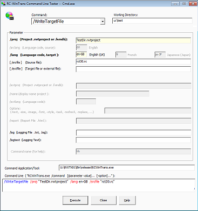Open Help with the Help button
The width and height of the screenshot is (198, 211).
(x=127, y=200)
